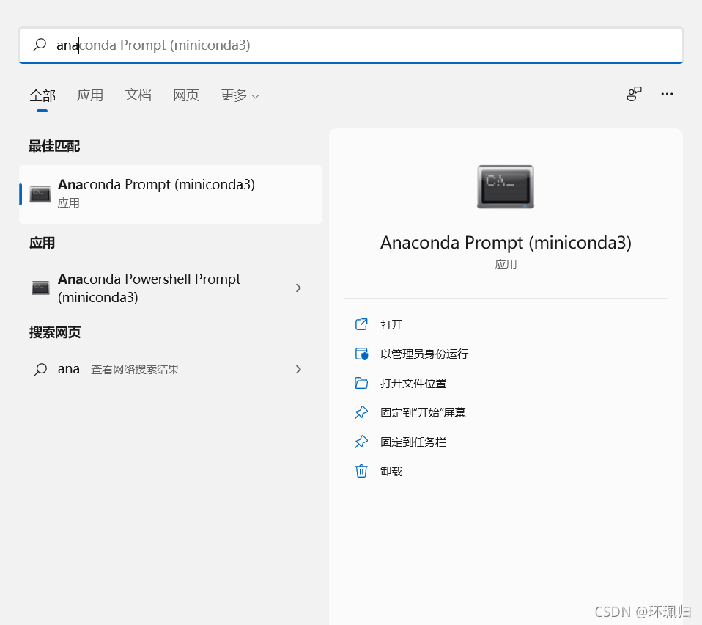Click the 打开 (Open) action icon
This screenshot has height=625, width=702.
coord(361,324)
